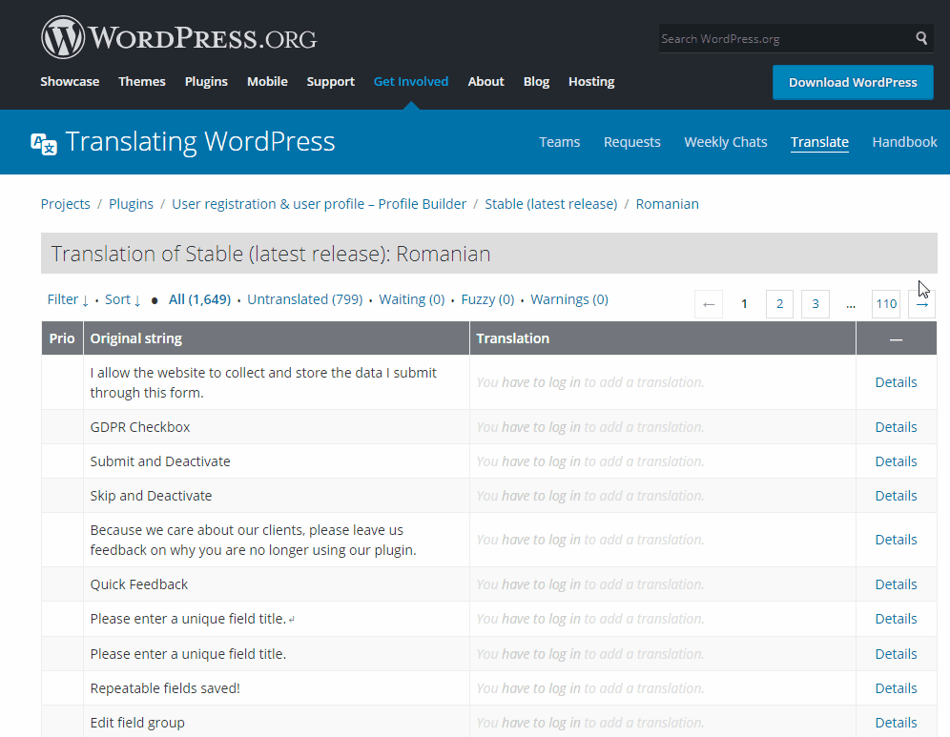
Task: Open Details for 'Because we care' row
Action: (x=896, y=540)
